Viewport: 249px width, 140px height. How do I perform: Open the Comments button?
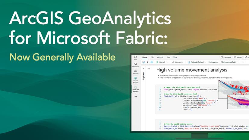226,58
